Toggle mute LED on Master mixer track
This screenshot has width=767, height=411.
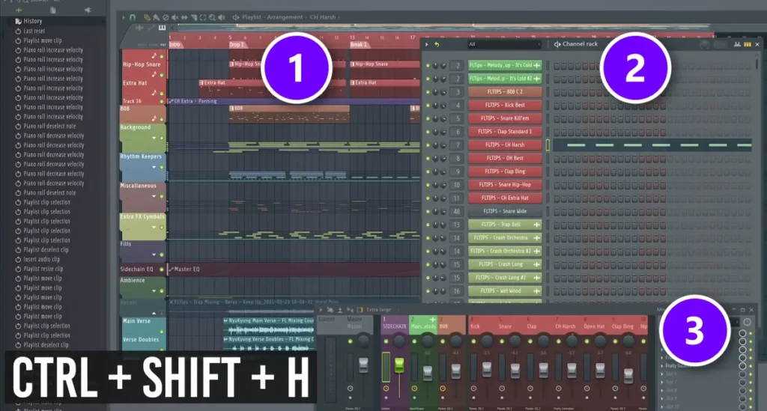tap(350, 341)
